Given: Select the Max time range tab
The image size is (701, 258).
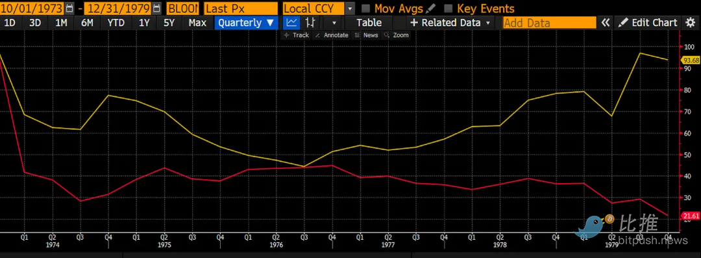Looking at the screenshot, I should point(197,22).
